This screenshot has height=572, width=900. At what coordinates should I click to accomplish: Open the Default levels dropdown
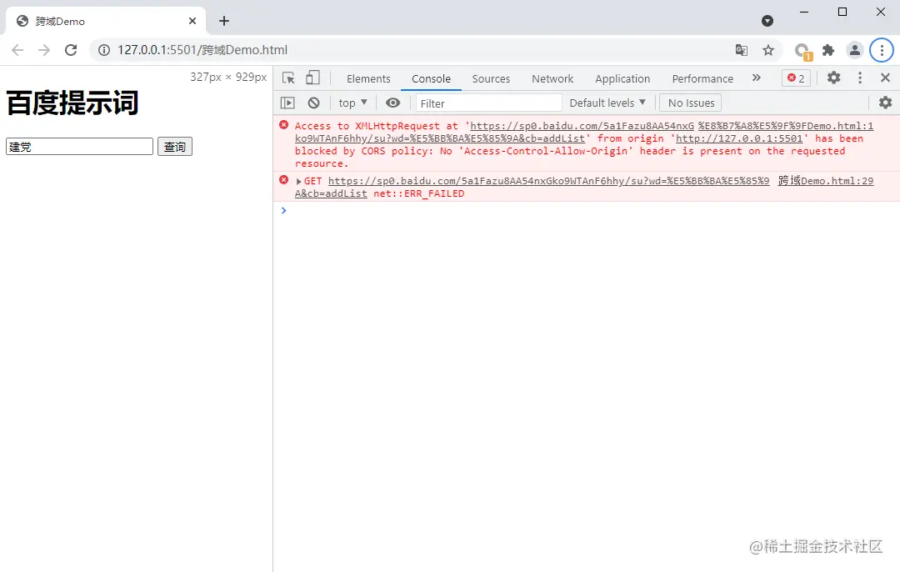[x=607, y=103]
